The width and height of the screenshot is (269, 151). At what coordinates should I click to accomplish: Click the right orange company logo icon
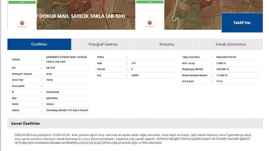(x=150, y=22)
